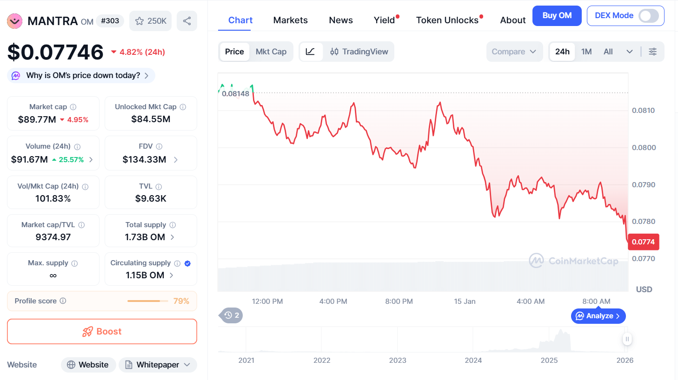Open "Why is OM's price down today?"
The height and width of the screenshot is (380, 678).
pyautogui.click(x=80, y=75)
